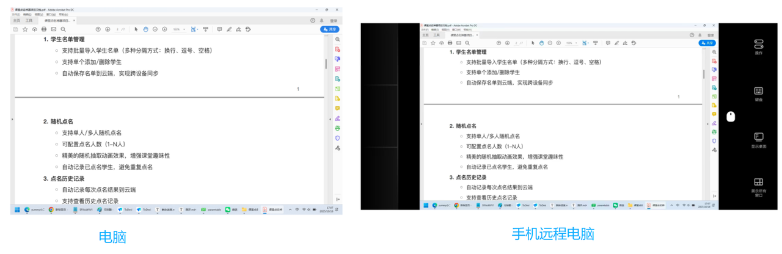
Task: Click the cloud upload icon in 电脑 Acrobat
Action: point(34,29)
